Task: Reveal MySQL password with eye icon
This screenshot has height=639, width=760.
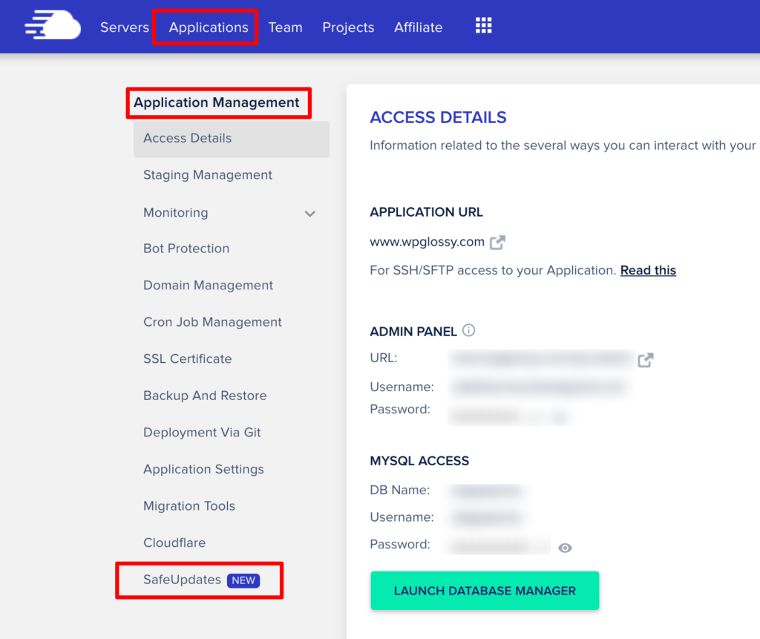Action: pos(565,548)
